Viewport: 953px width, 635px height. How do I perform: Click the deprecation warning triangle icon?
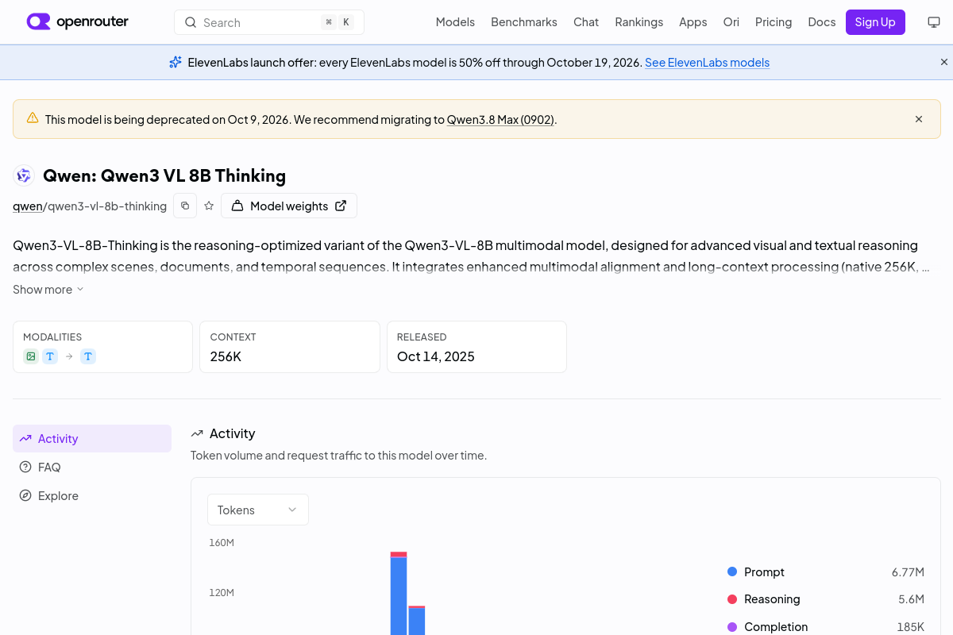click(33, 118)
